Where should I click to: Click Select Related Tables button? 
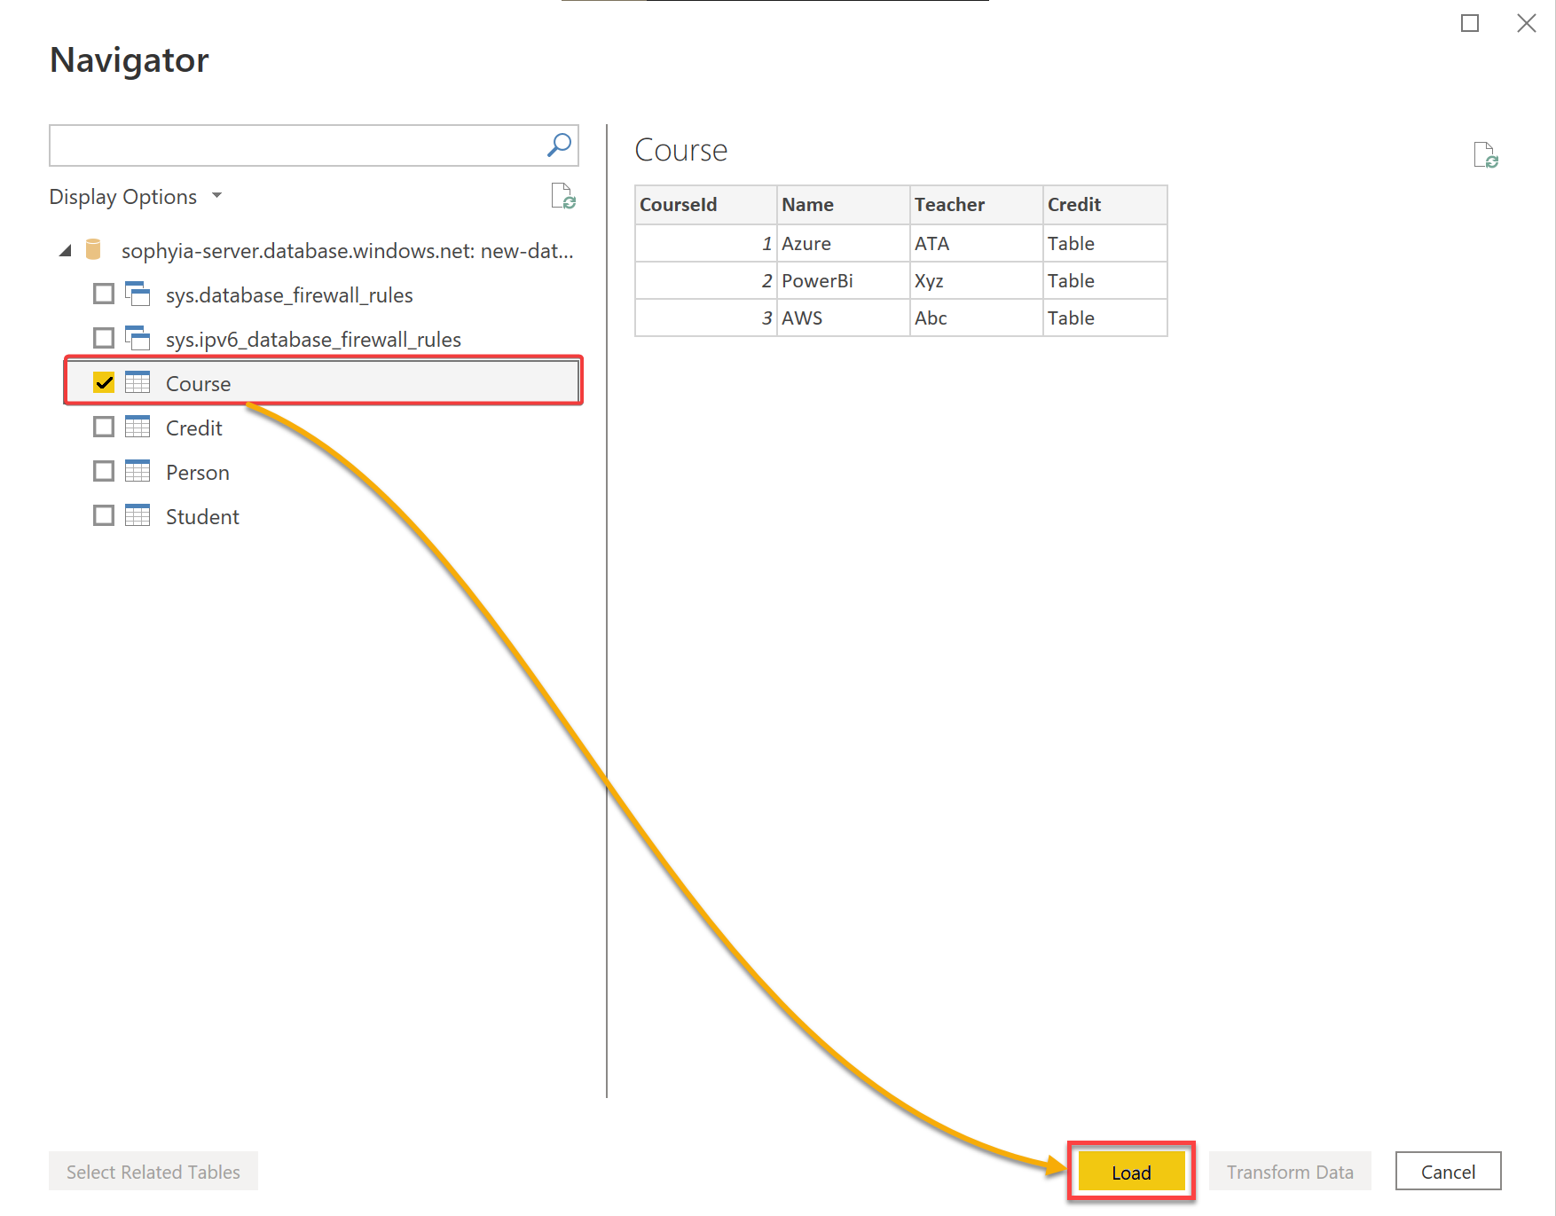tap(153, 1172)
